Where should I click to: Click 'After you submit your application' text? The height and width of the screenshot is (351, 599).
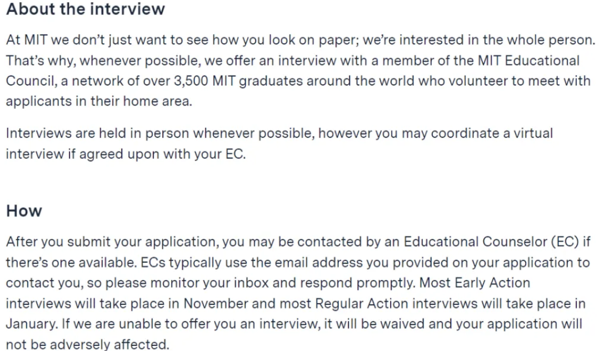pos(112,242)
